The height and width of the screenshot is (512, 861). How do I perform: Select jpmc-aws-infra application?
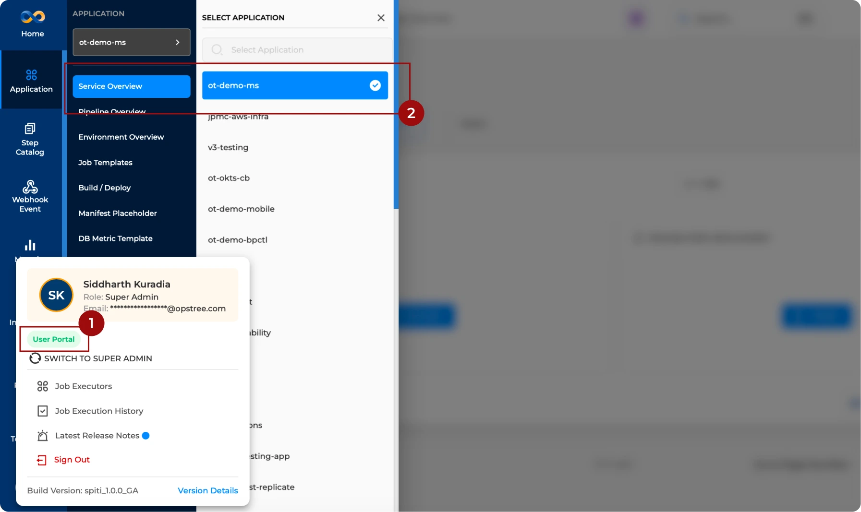[x=238, y=117]
